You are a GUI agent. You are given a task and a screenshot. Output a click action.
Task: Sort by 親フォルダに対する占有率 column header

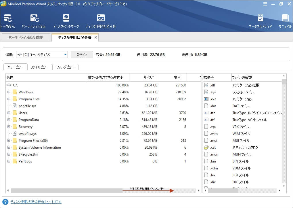click(108, 77)
